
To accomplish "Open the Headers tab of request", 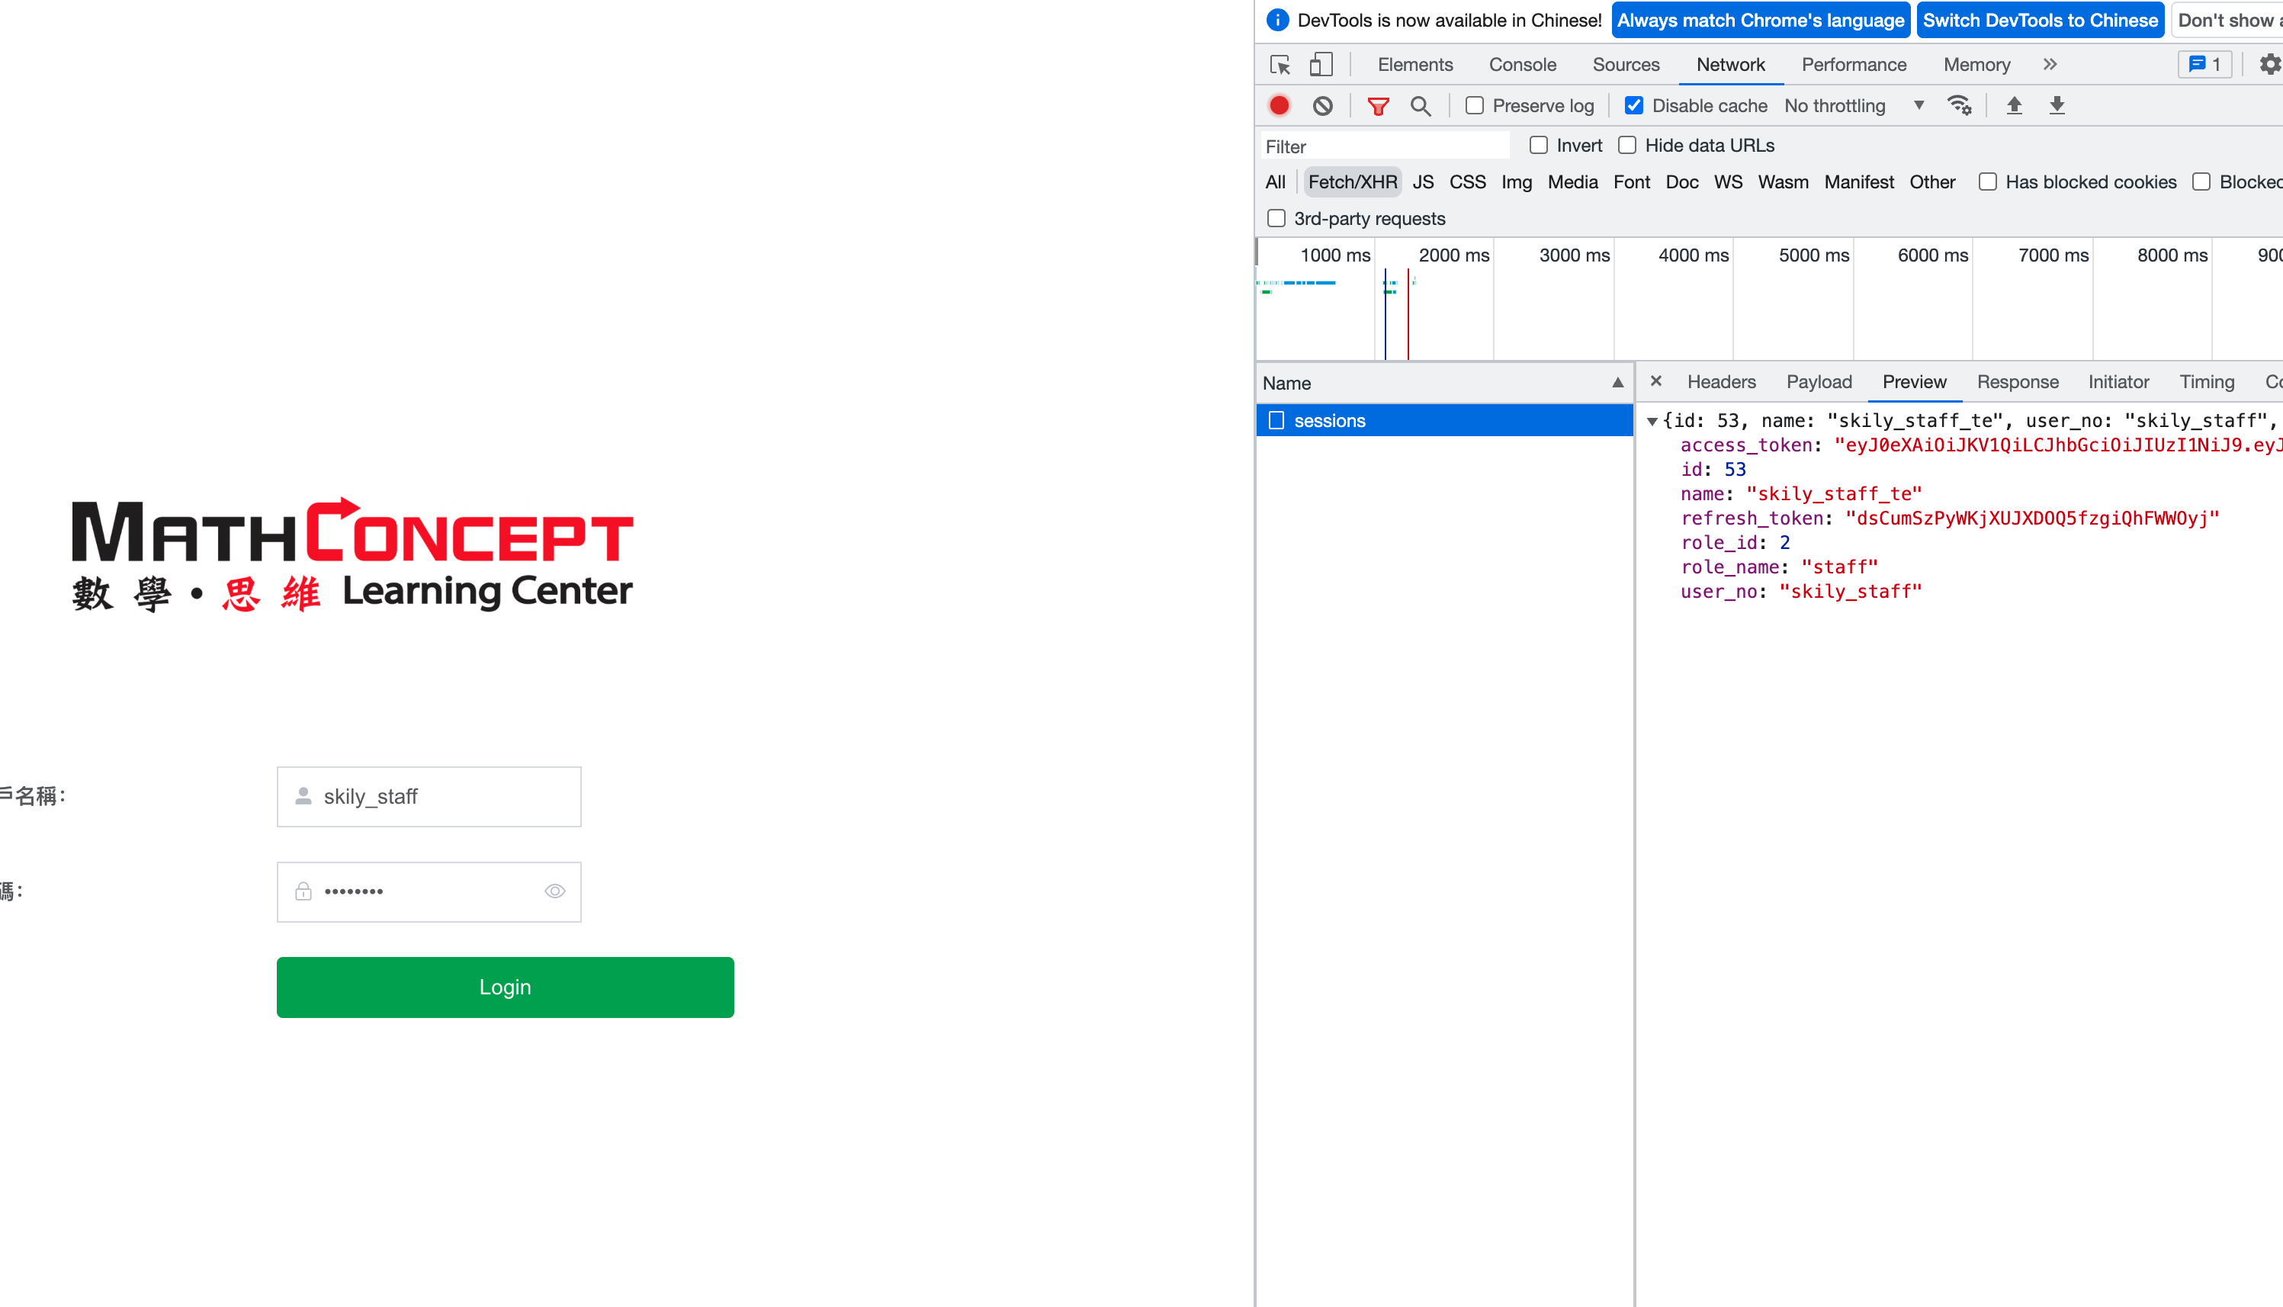I will coord(1720,382).
